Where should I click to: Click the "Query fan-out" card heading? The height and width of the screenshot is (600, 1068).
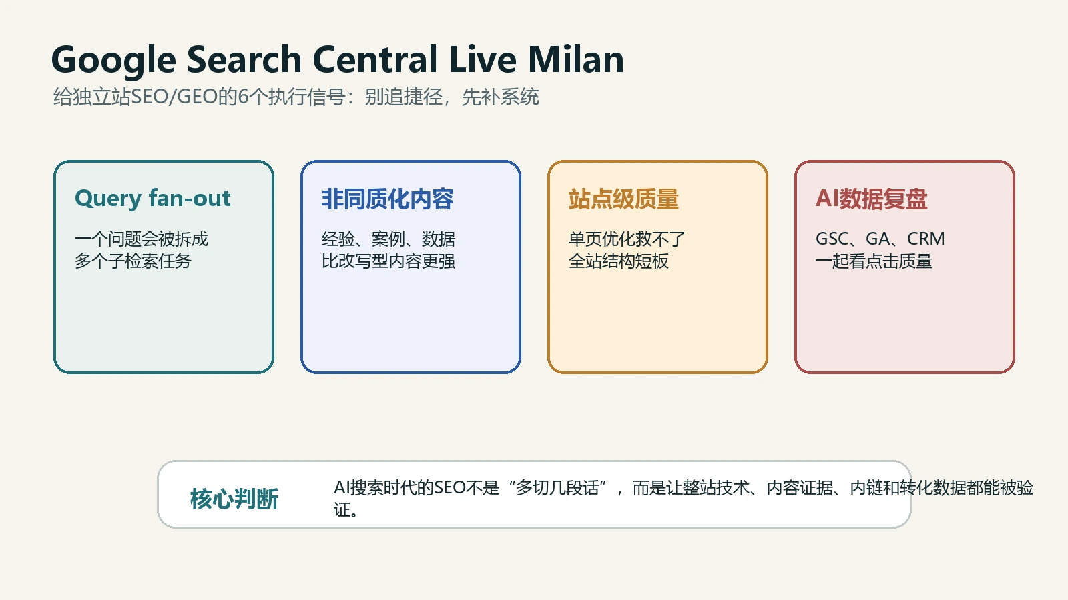click(153, 199)
